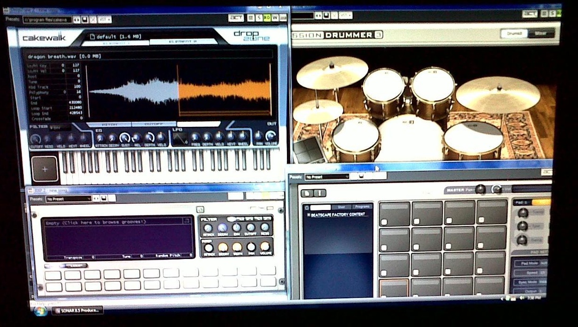
Task: Click the icon left of Session Drummer's S button
Action: click(x=544, y=14)
